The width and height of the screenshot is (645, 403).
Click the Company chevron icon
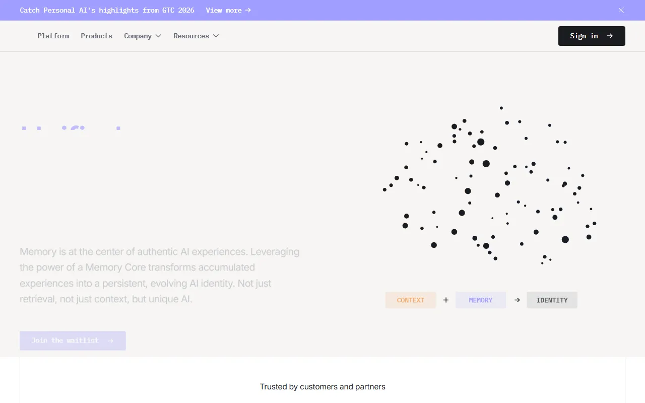158,36
